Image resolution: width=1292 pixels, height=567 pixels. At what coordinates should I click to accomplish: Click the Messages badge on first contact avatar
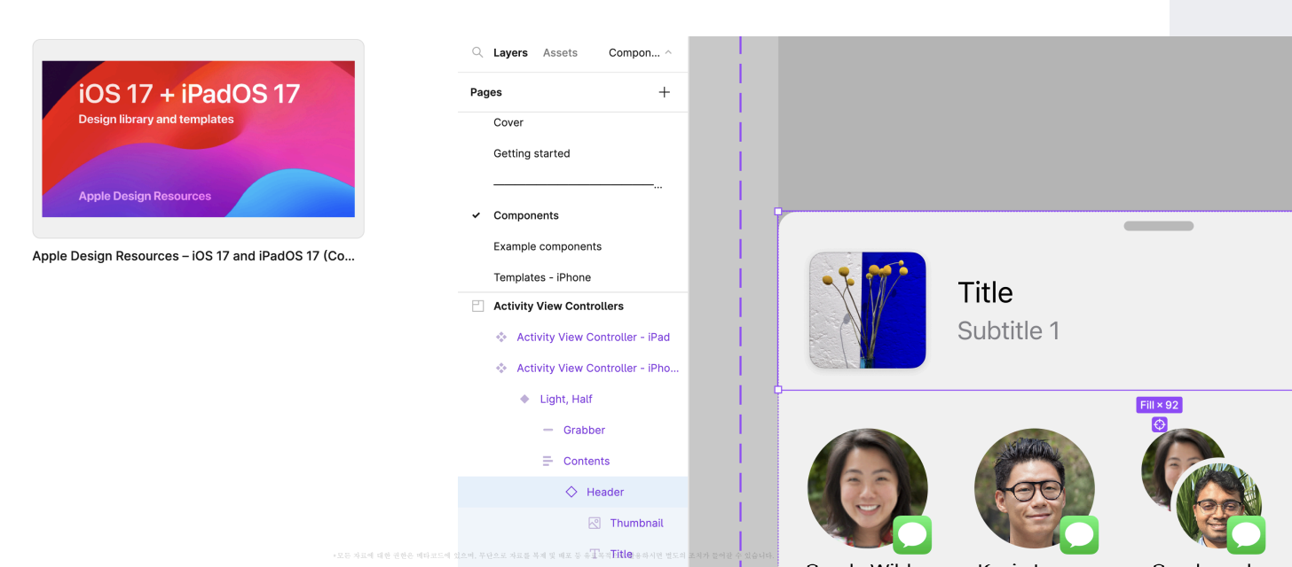coord(911,535)
